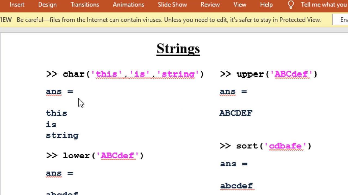Select the Animations ribbon tab
The width and height of the screenshot is (348, 195).
pyautogui.click(x=128, y=5)
